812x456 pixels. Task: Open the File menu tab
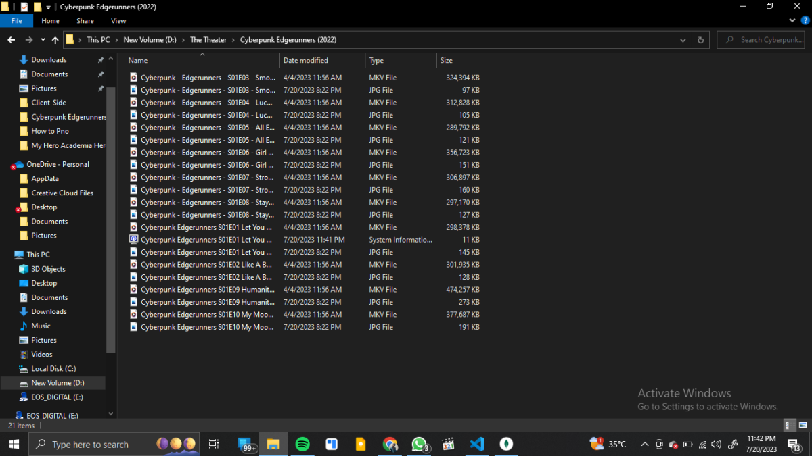pyautogui.click(x=17, y=21)
